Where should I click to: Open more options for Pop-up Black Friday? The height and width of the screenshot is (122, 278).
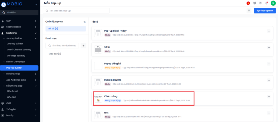tap(269, 31)
